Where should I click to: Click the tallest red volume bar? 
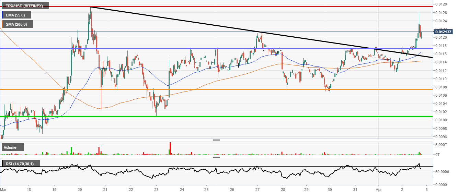point(170,148)
